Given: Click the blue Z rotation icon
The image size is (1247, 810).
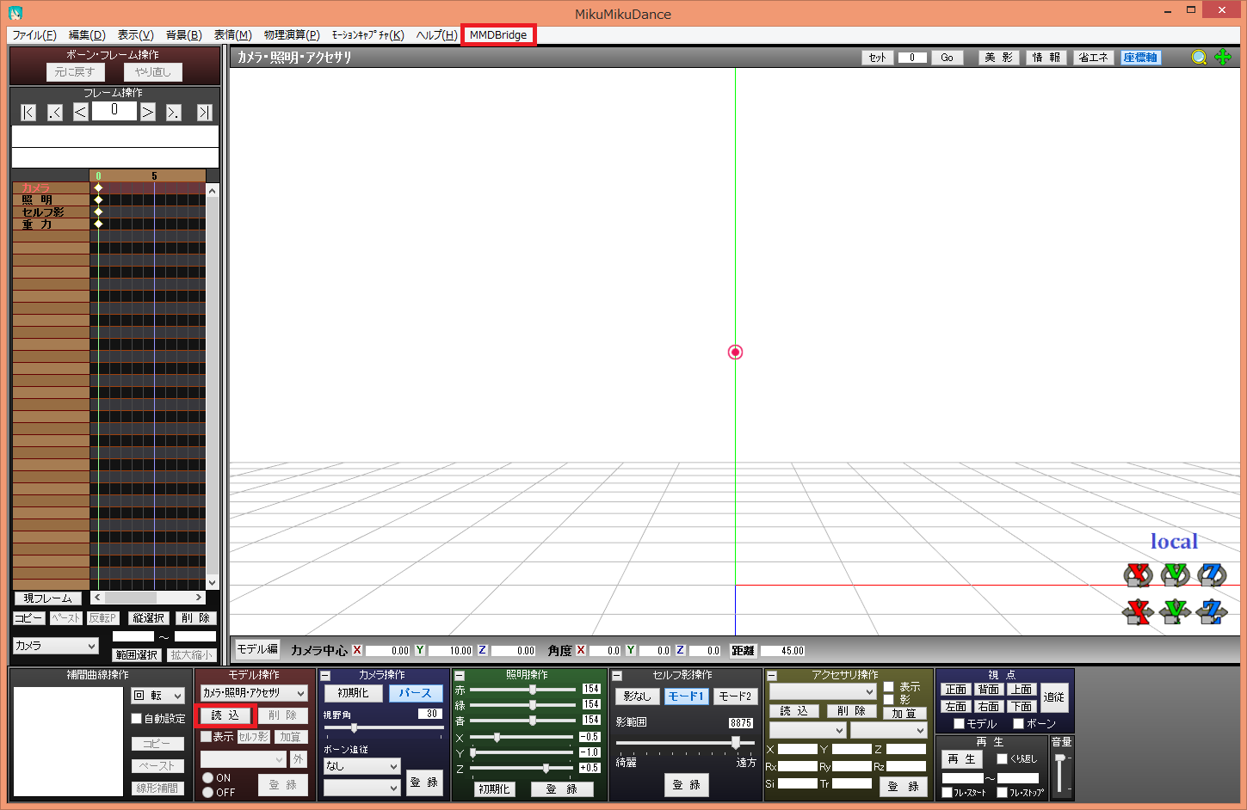Looking at the screenshot, I should (1212, 574).
